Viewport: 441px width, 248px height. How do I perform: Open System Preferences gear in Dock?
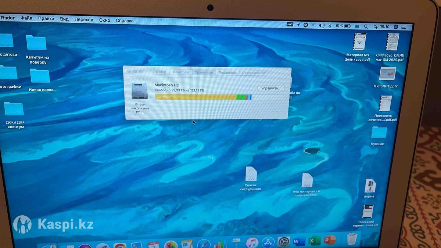click(284, 242)
